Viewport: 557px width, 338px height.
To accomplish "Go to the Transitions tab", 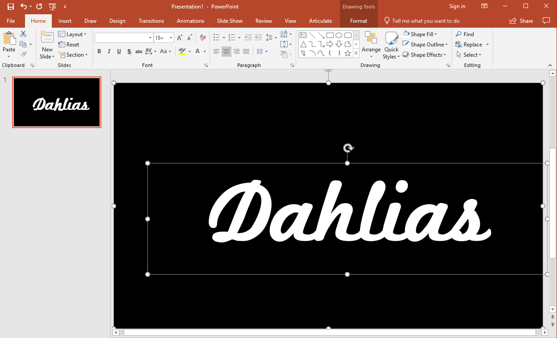I will pos(151,21).
